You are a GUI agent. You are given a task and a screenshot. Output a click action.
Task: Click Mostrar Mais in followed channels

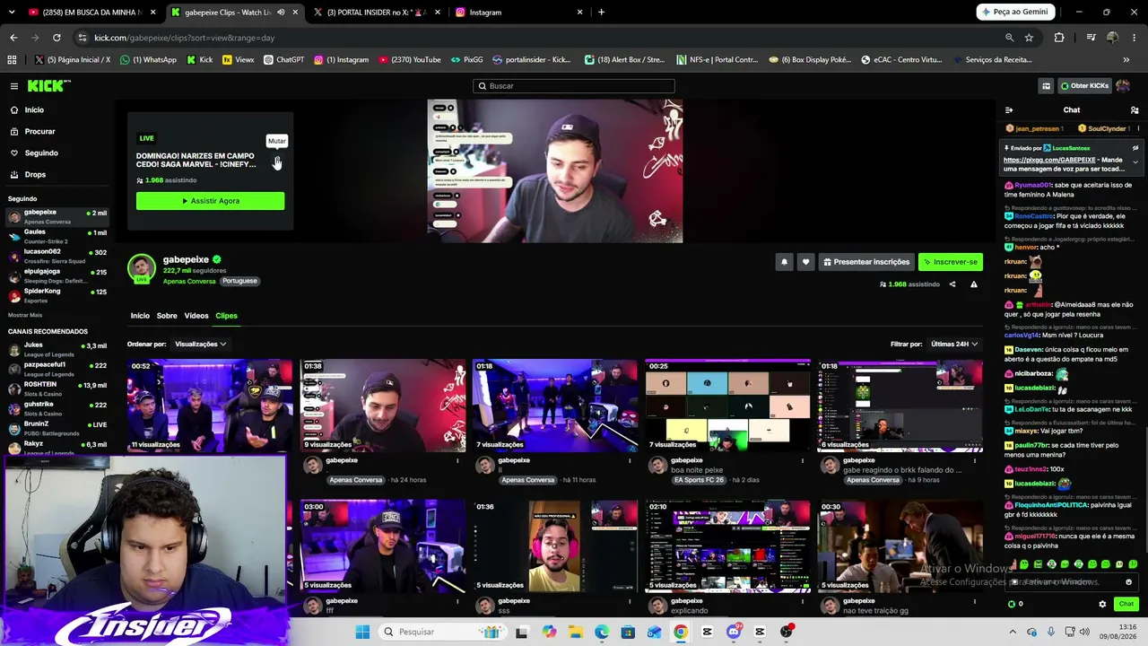25,315
